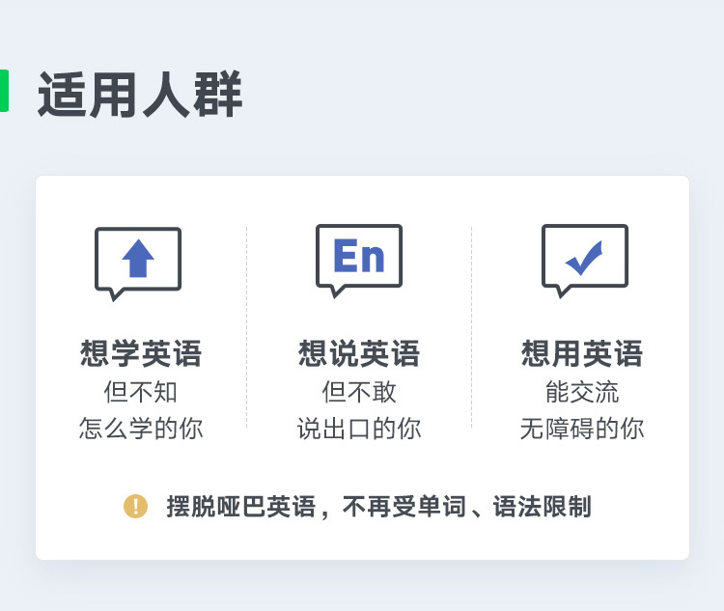Click the yellow exclamation warning icon
The width and height of the screenshot is (724, 611).
135,506
